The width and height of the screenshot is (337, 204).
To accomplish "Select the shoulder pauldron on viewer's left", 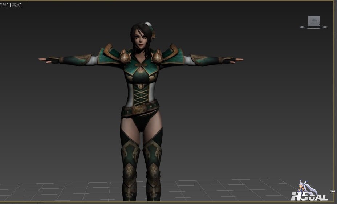I will point(111,53).
